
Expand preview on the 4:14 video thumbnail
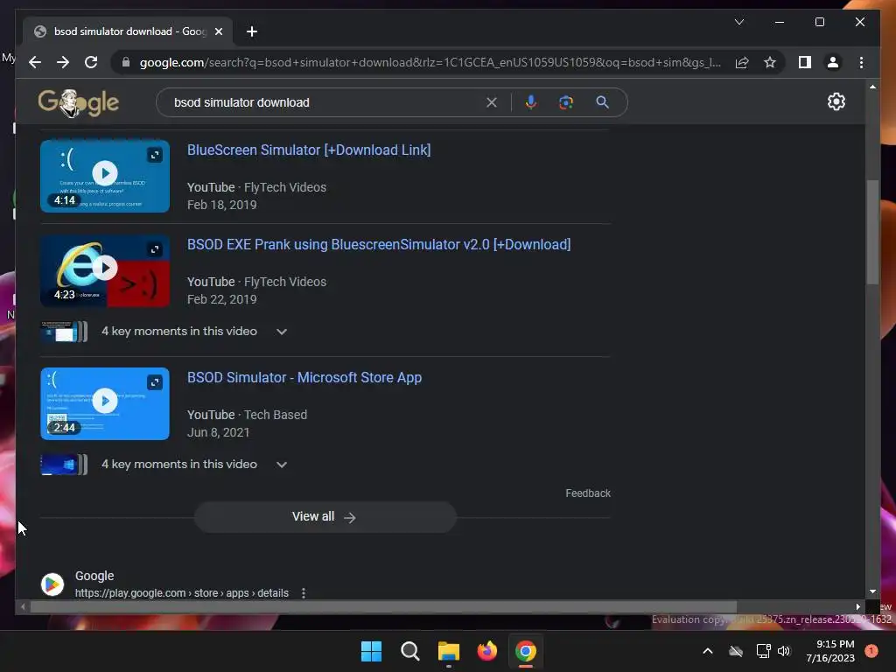click(x=154, y=155)
